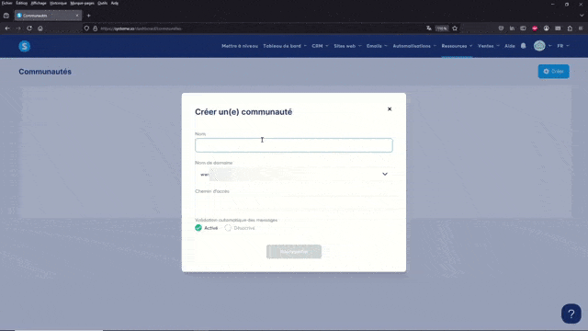Open the Firefox View icon left of the Communautés tab
This screenshot has width=588, height=331.
[x=6, y=16]
